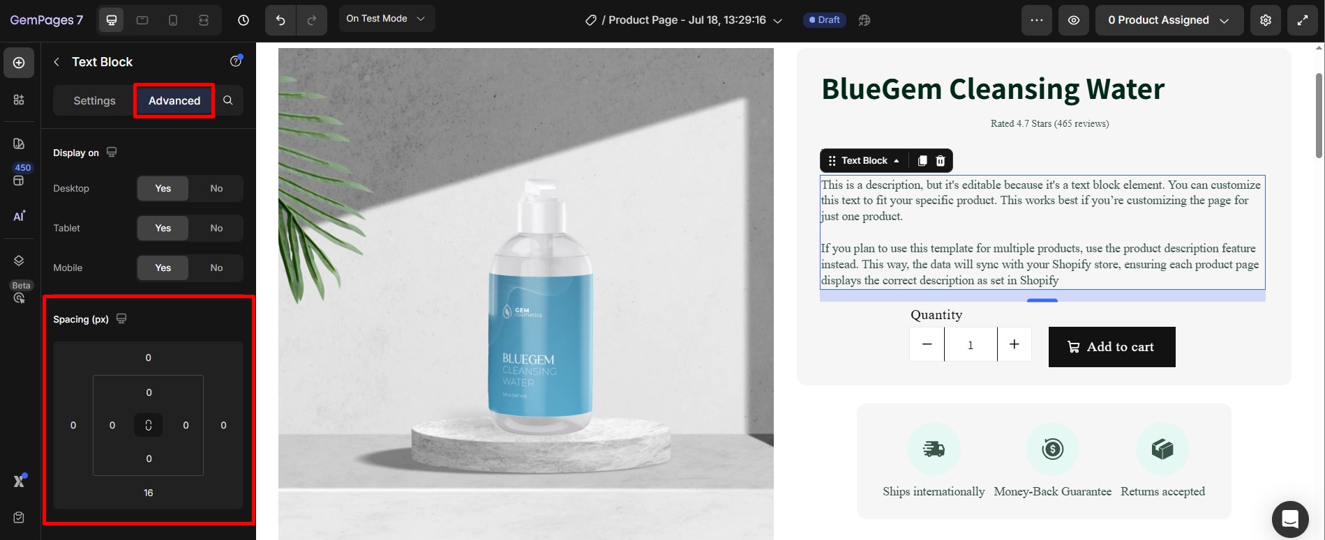Open the 0 Product Assigned dropdown
The image size is (1325, 540).
tap(1169, 20)
